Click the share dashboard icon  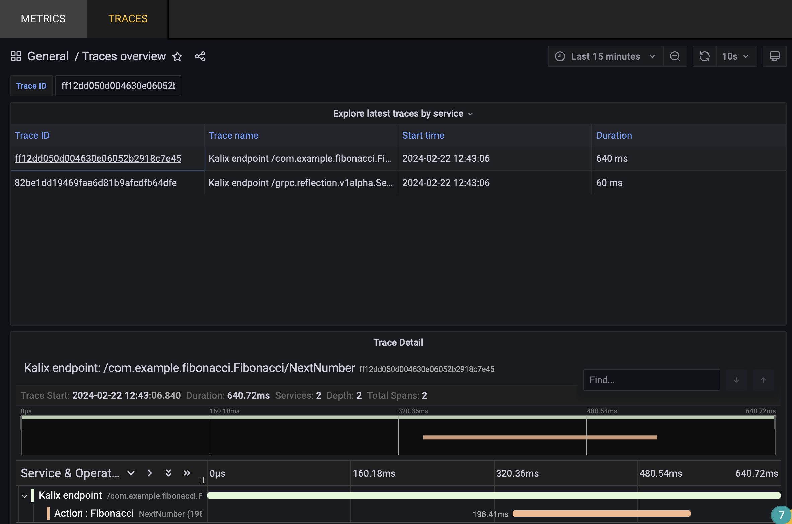tap(200, 56)
